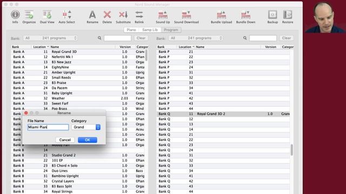This screenshot has height=194, width=346.
Task: Open the right pane Bank dropdown
Action: click(196, 38)
